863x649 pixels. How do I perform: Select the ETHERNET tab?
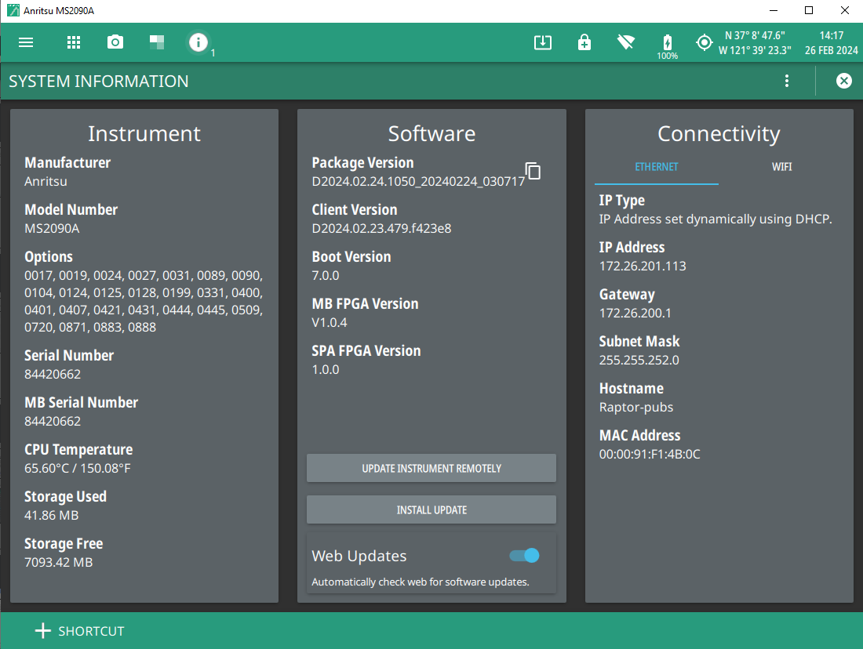(x=656, y=167)
